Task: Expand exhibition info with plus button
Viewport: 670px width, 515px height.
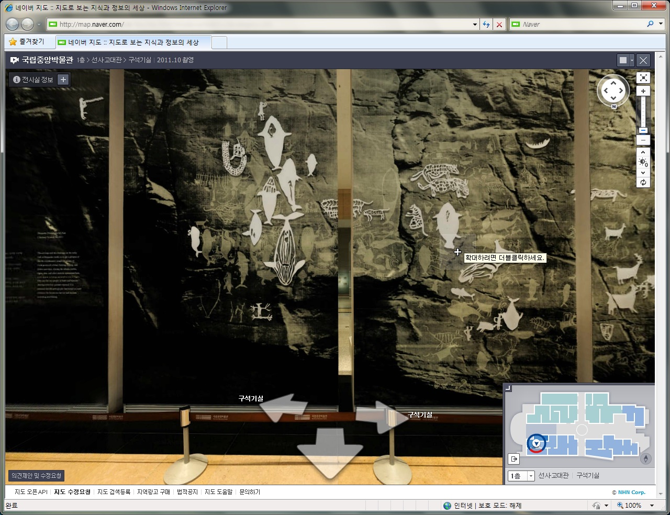Action: click(63, 80)
